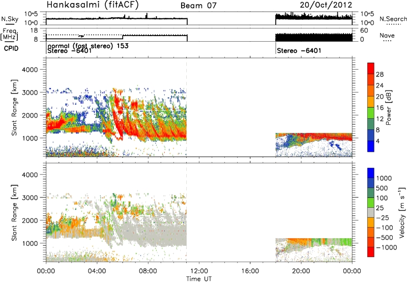Click the Slant Range [km] label of the velocity panel
This screenshot has height=282, width=407.
point(14,213)
